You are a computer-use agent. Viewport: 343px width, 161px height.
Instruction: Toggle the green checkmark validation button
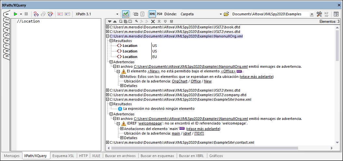[x=125, y=14]
